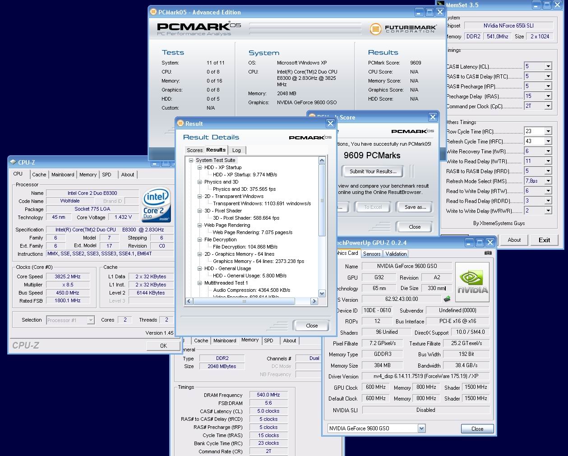
Task: Click the To Excel button
Action: (373, 207)
